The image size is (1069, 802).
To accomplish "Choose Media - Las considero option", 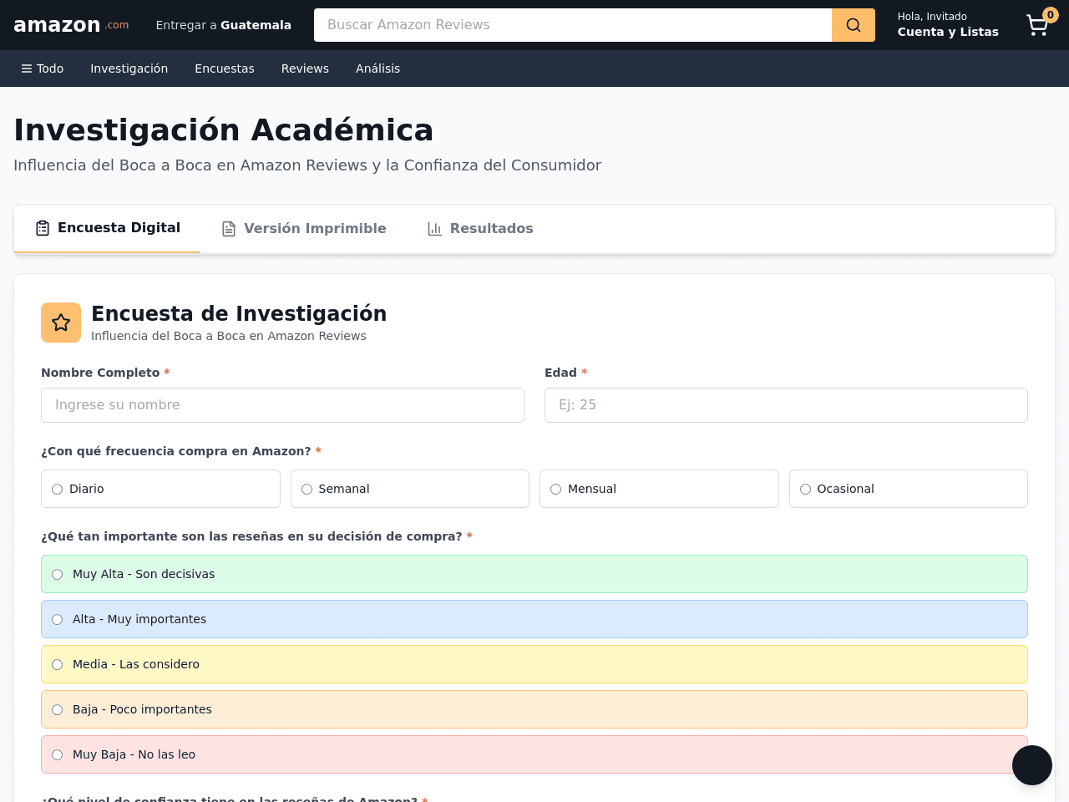I will point(534,664).
